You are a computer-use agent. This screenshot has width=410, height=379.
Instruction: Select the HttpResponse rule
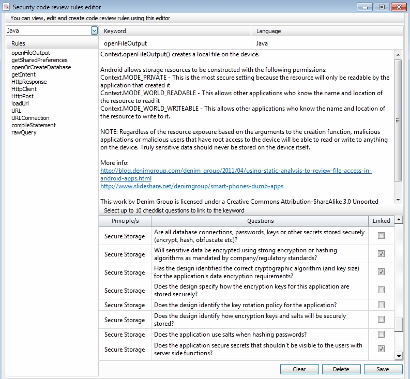tap(29, 82)
